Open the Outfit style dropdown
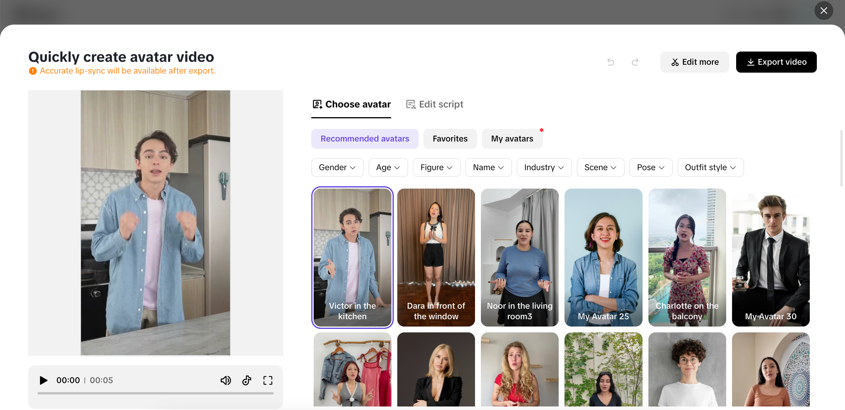Viewport: 845px width, 410px height. pyautogui.click(x=710, y=167)
